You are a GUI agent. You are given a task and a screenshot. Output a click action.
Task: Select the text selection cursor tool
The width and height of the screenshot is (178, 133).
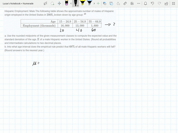coord(46,3)
